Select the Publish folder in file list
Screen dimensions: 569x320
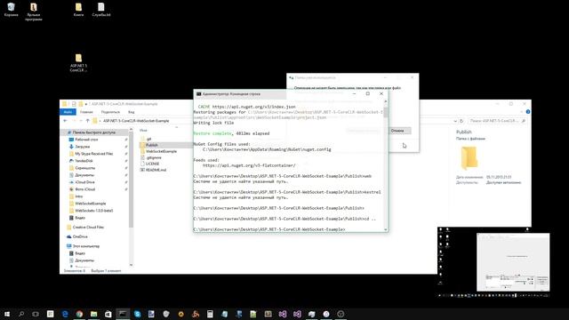152,145
